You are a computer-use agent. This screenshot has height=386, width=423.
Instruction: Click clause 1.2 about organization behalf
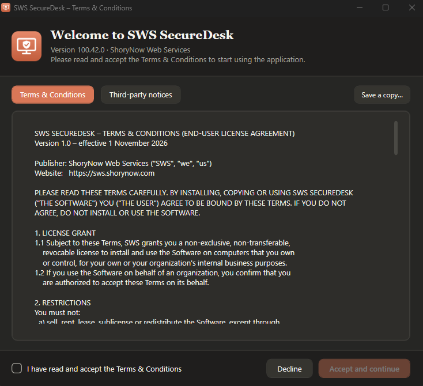coord(163,278)
